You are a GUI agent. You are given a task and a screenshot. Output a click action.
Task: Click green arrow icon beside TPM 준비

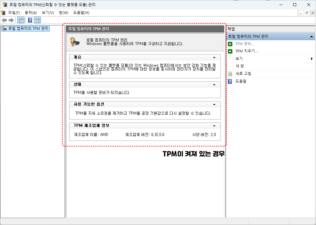coord(230,44)
